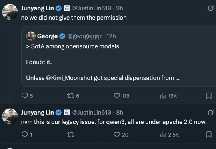Reply to the qwen3 apache 2.0 tweet
The width and height of the screenshot is (216, 149).
tap(27, 135)
